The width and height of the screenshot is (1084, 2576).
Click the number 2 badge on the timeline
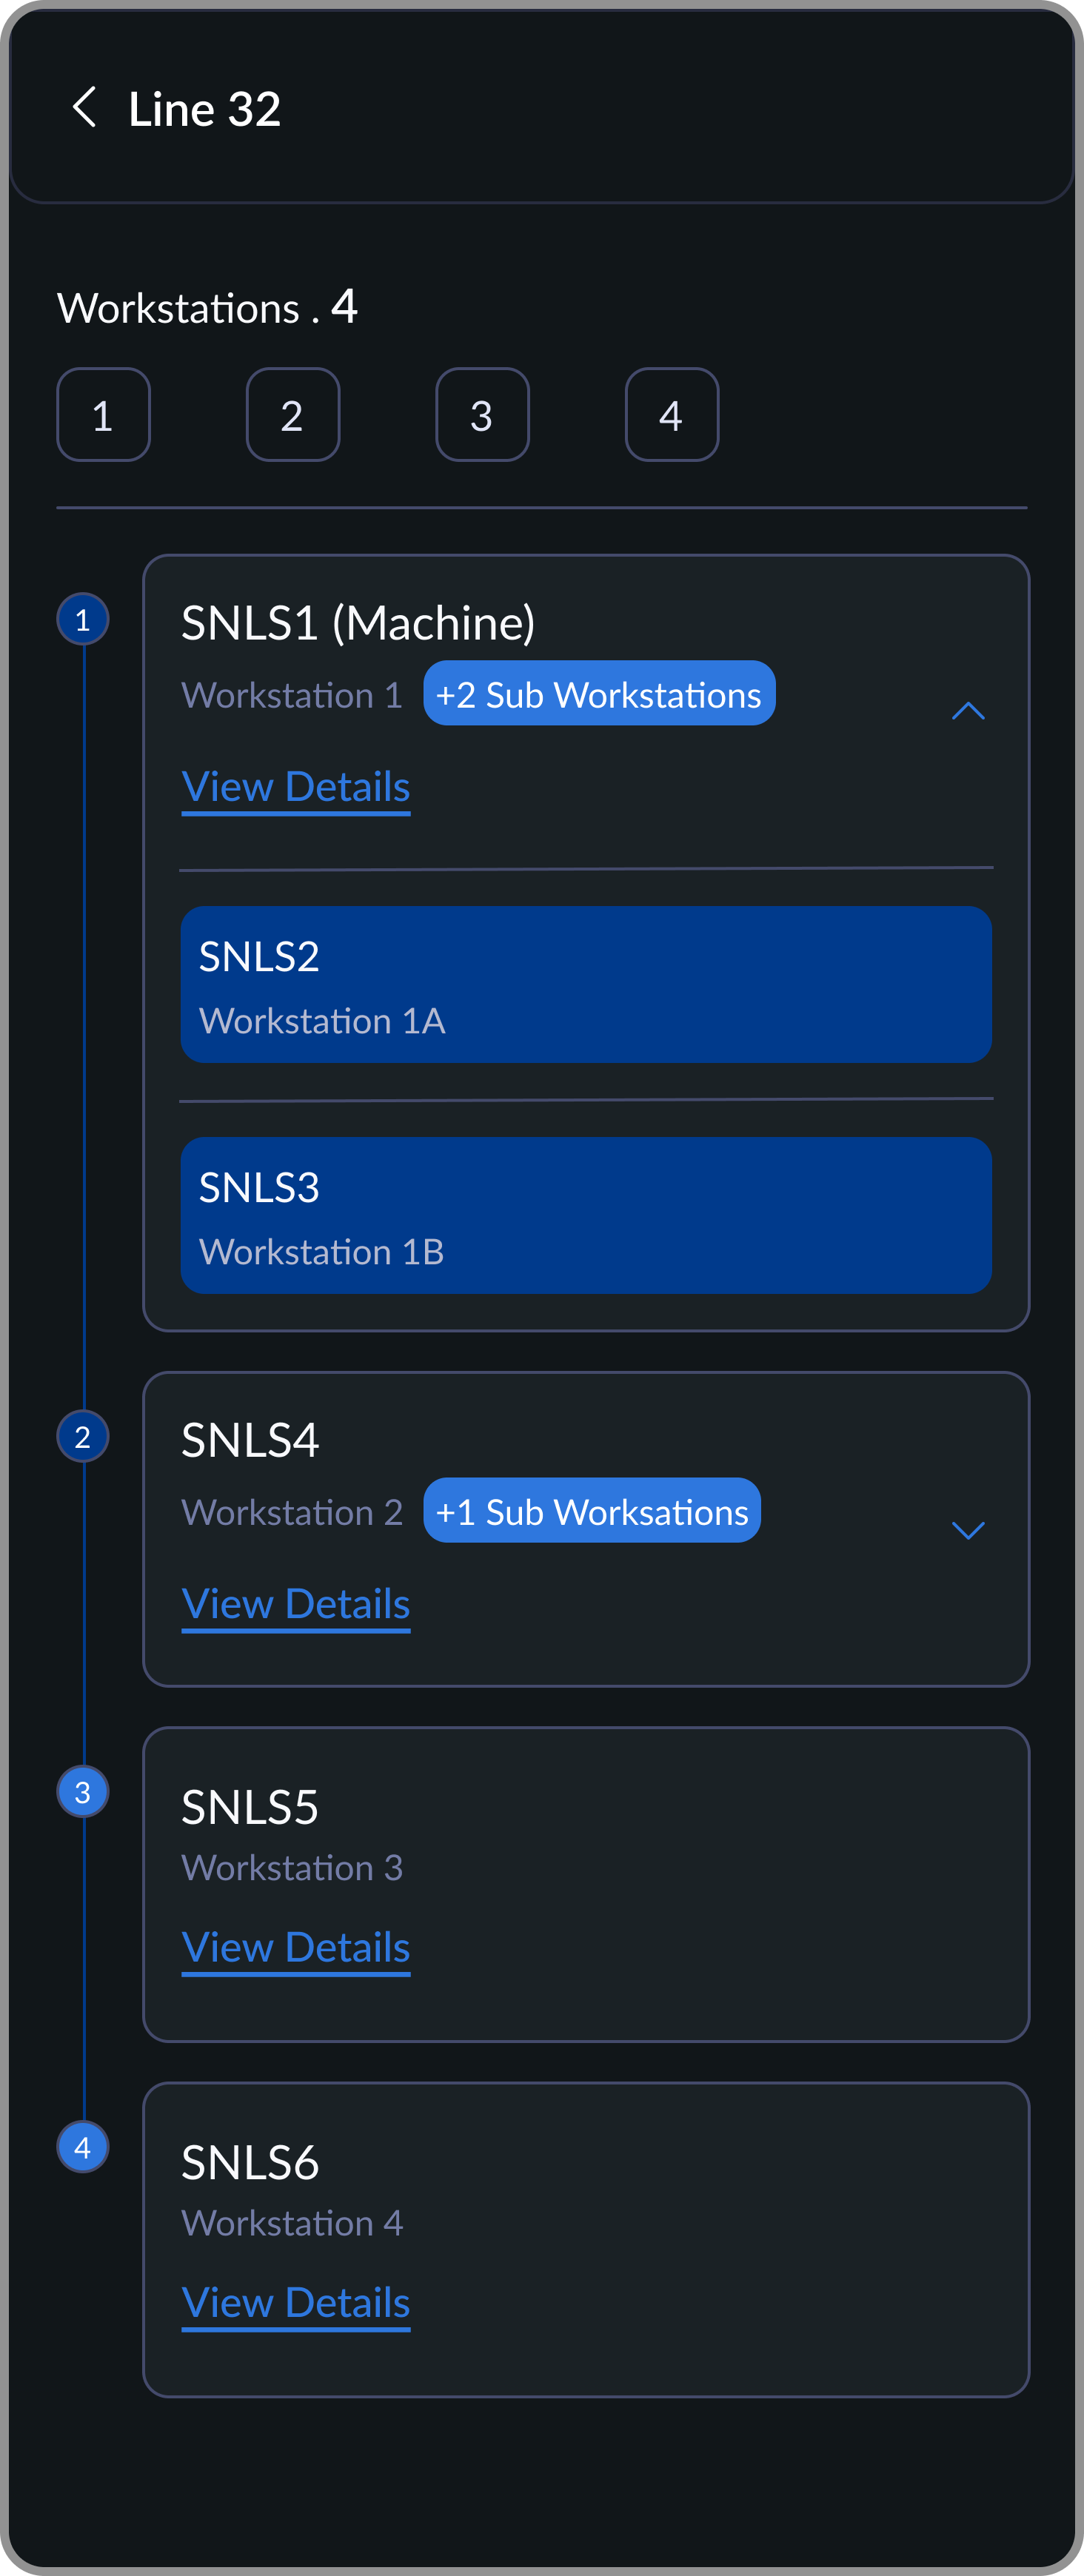pyautogui.click(x=83, y=1435)
